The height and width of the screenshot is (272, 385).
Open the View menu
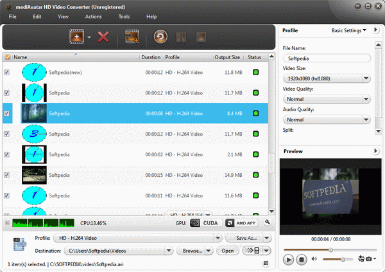click(63, 17)
